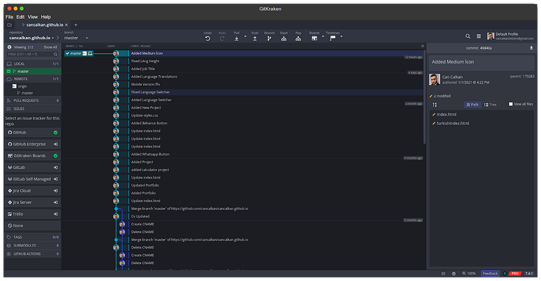Toggle the checkbox beside local master branch
The width and height of the screenshot is (541, 281).
pos(8,71)
